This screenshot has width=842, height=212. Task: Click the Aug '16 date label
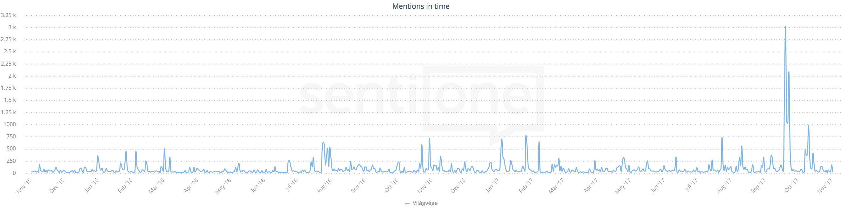coord(325,186)
